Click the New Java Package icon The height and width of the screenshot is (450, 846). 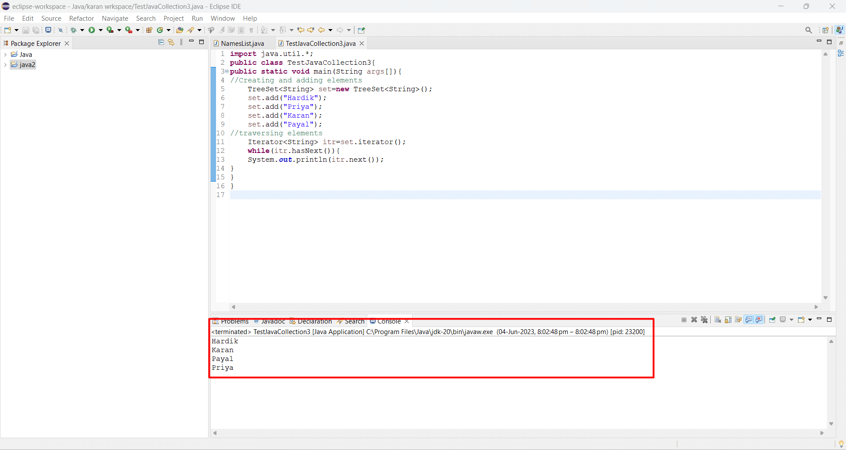pyautogui.click(x=149, y=30)
